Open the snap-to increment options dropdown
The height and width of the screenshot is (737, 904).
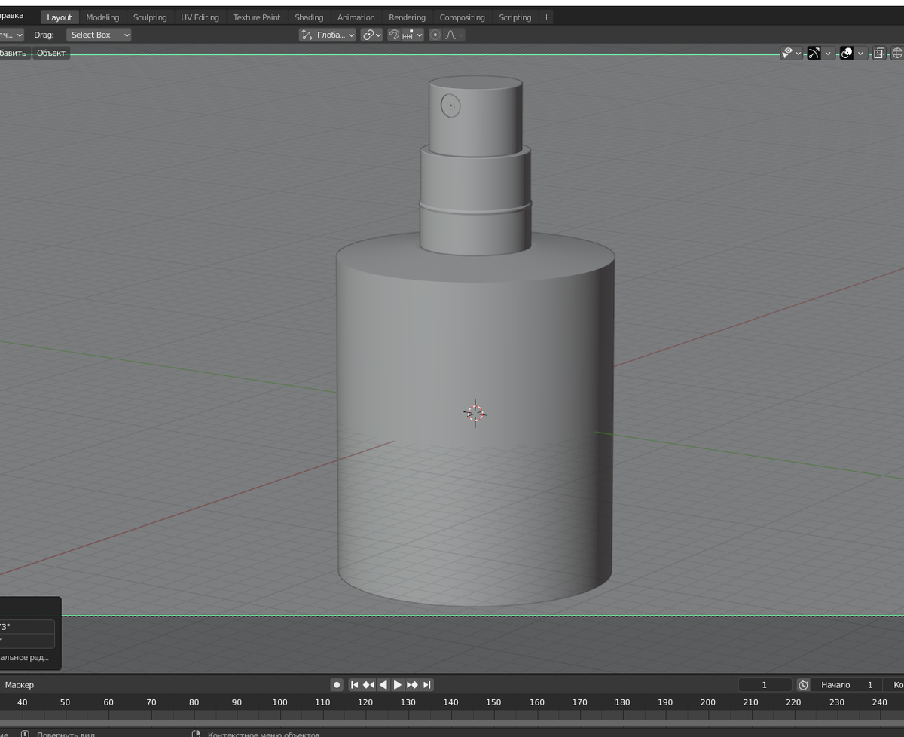point(412,35)
